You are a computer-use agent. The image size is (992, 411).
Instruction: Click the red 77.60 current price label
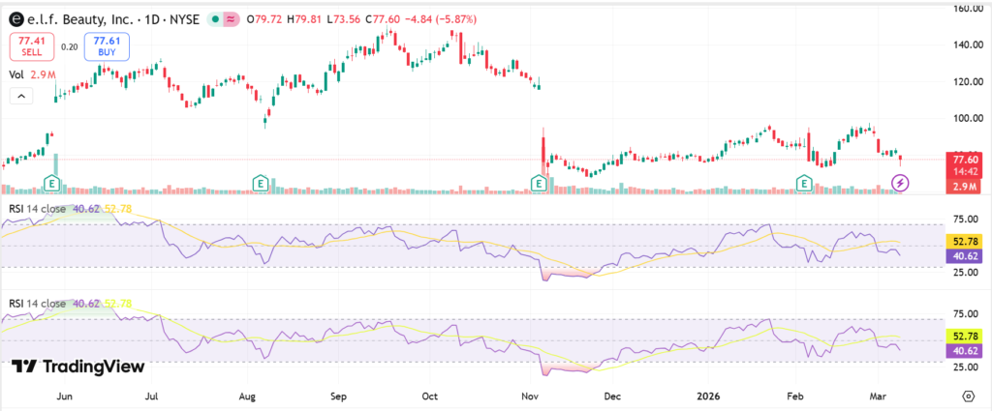tap(968, 159)
